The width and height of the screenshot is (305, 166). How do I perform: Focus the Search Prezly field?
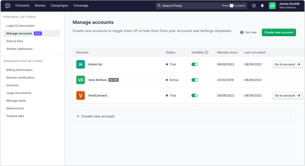pyautogui.click(x=201, y=5)
